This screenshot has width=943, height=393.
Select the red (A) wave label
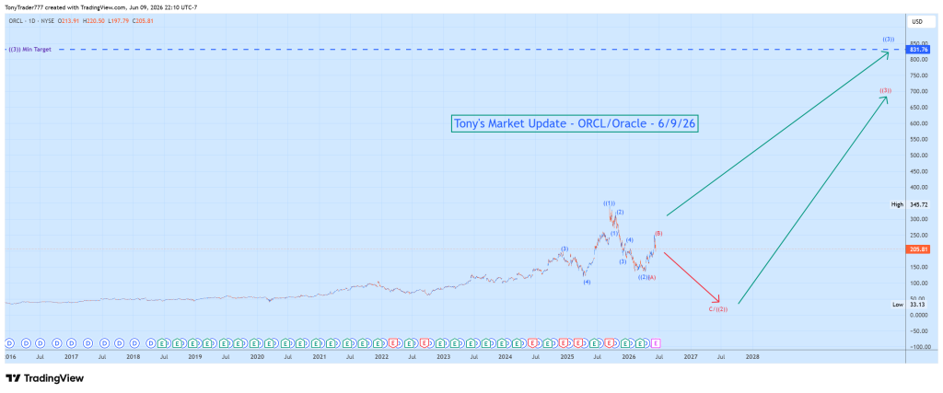[x=652, y=276]
